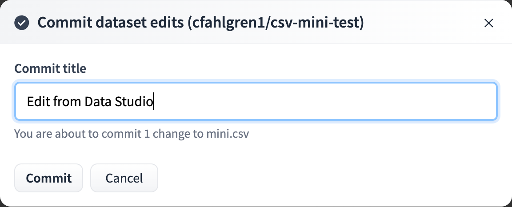
Task: Close the commit dialog with the X
Action: click(x=489, y=23)
